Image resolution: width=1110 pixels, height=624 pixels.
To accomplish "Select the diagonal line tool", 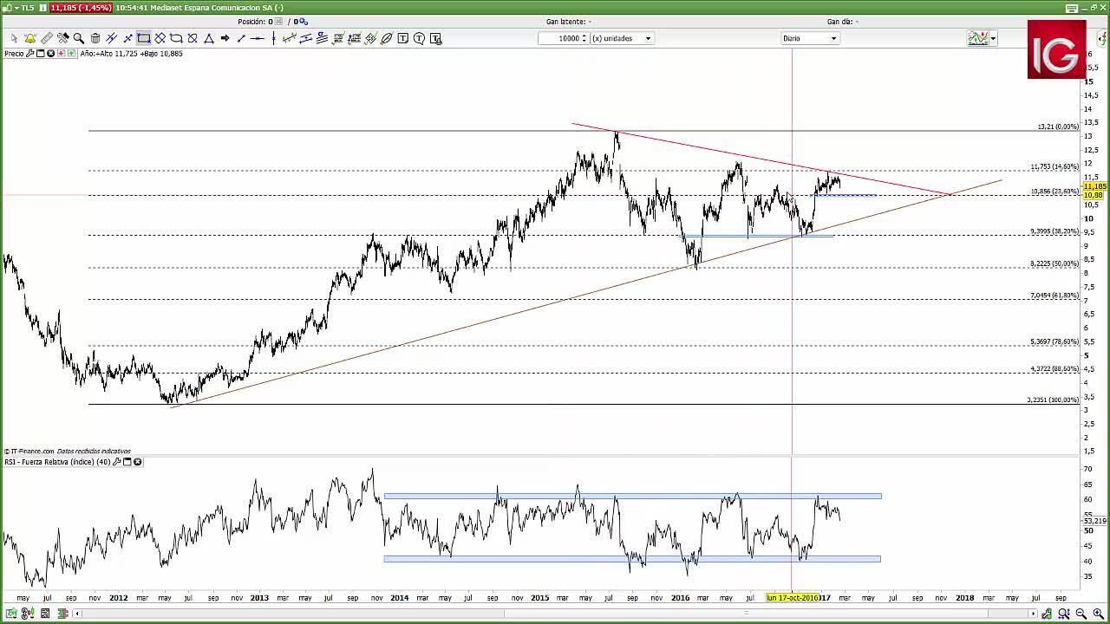I will pyautogui.click(x=241, y=38).
